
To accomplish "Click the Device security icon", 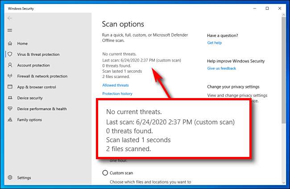I will (10, 98).
